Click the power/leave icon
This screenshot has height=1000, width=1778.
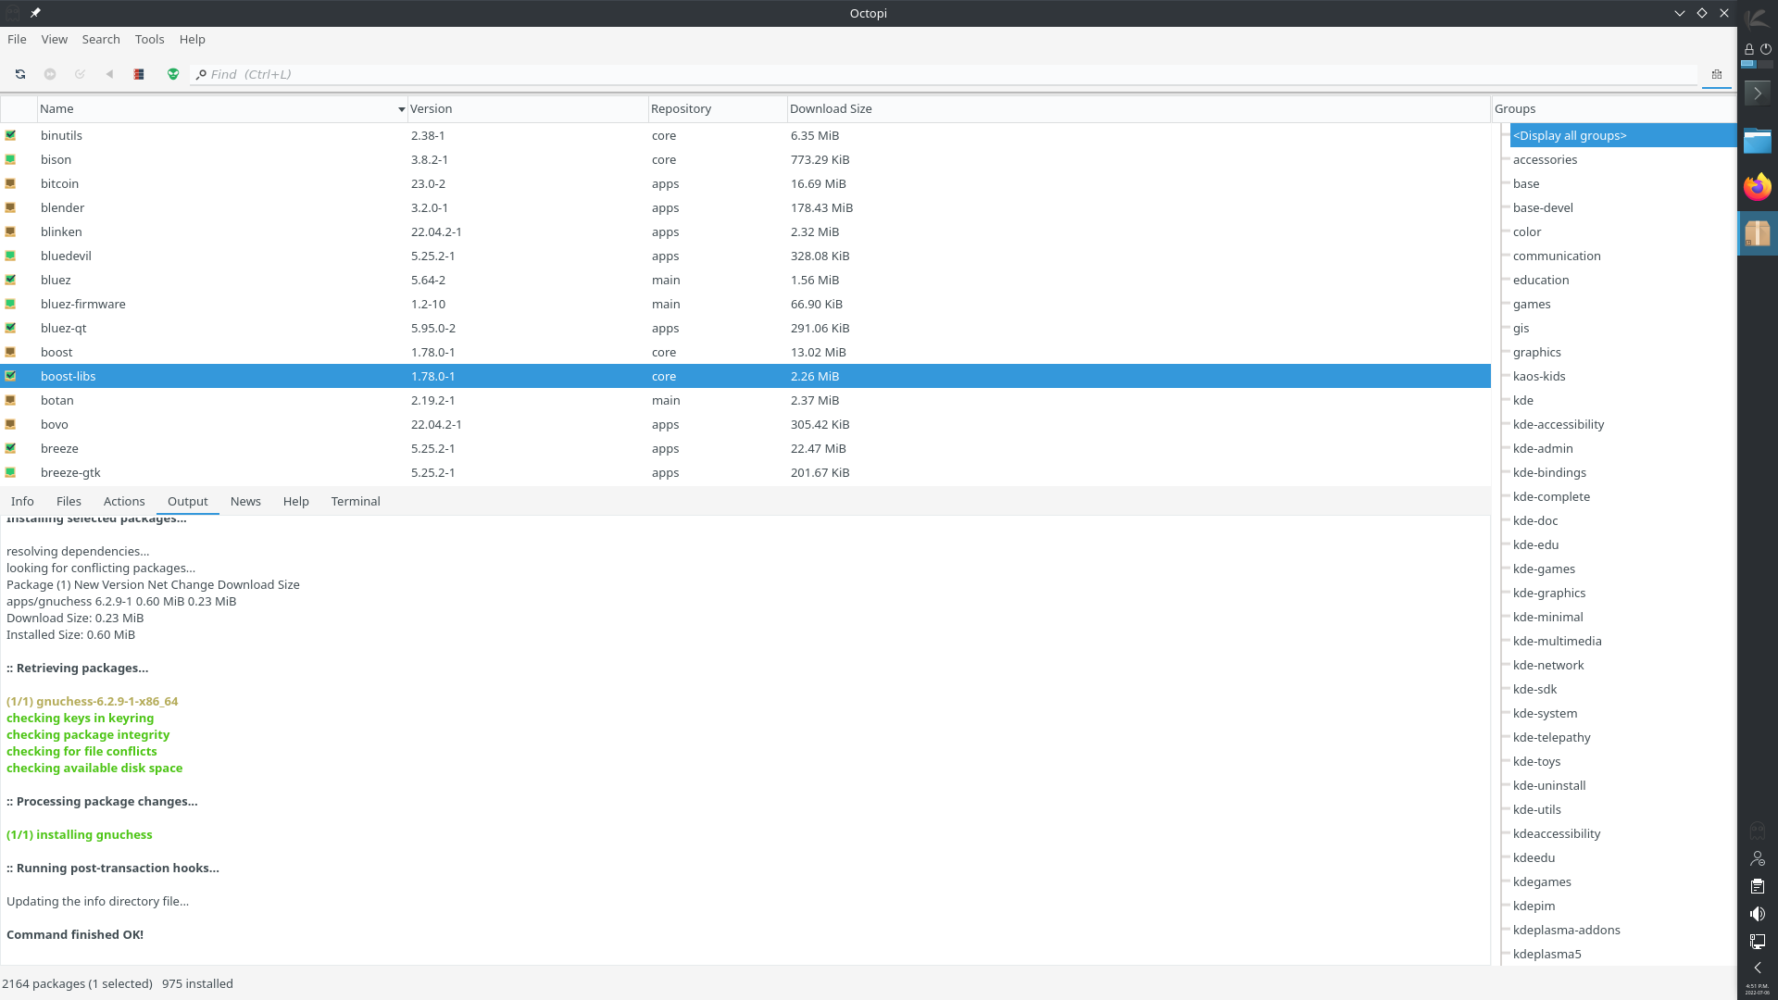(1766, 49)
